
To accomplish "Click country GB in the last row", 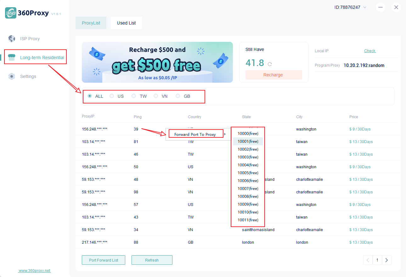I will [191, 242].
